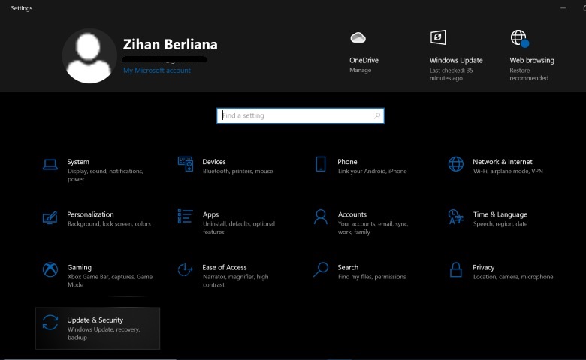Click 'Link your Android, iPhone' description
The image size is (586, 360).
click(372, 171)
